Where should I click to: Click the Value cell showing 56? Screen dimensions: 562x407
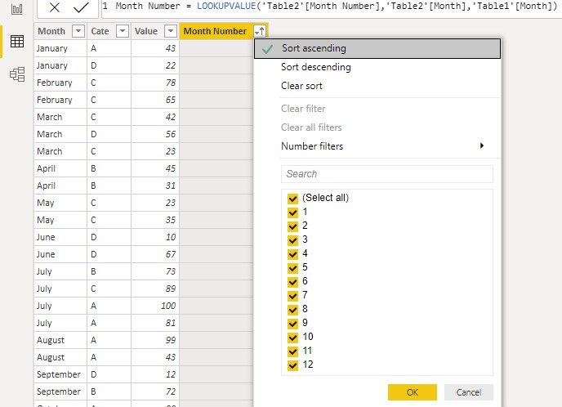click(x=155, y=134)
